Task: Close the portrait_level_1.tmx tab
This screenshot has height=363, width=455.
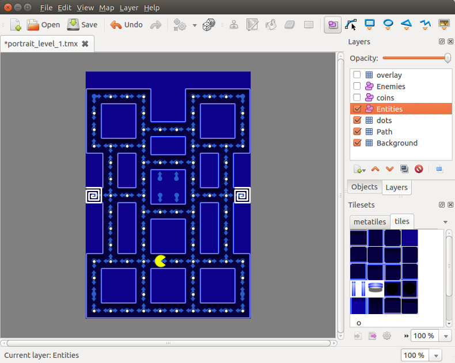Action: click(85, 44)
